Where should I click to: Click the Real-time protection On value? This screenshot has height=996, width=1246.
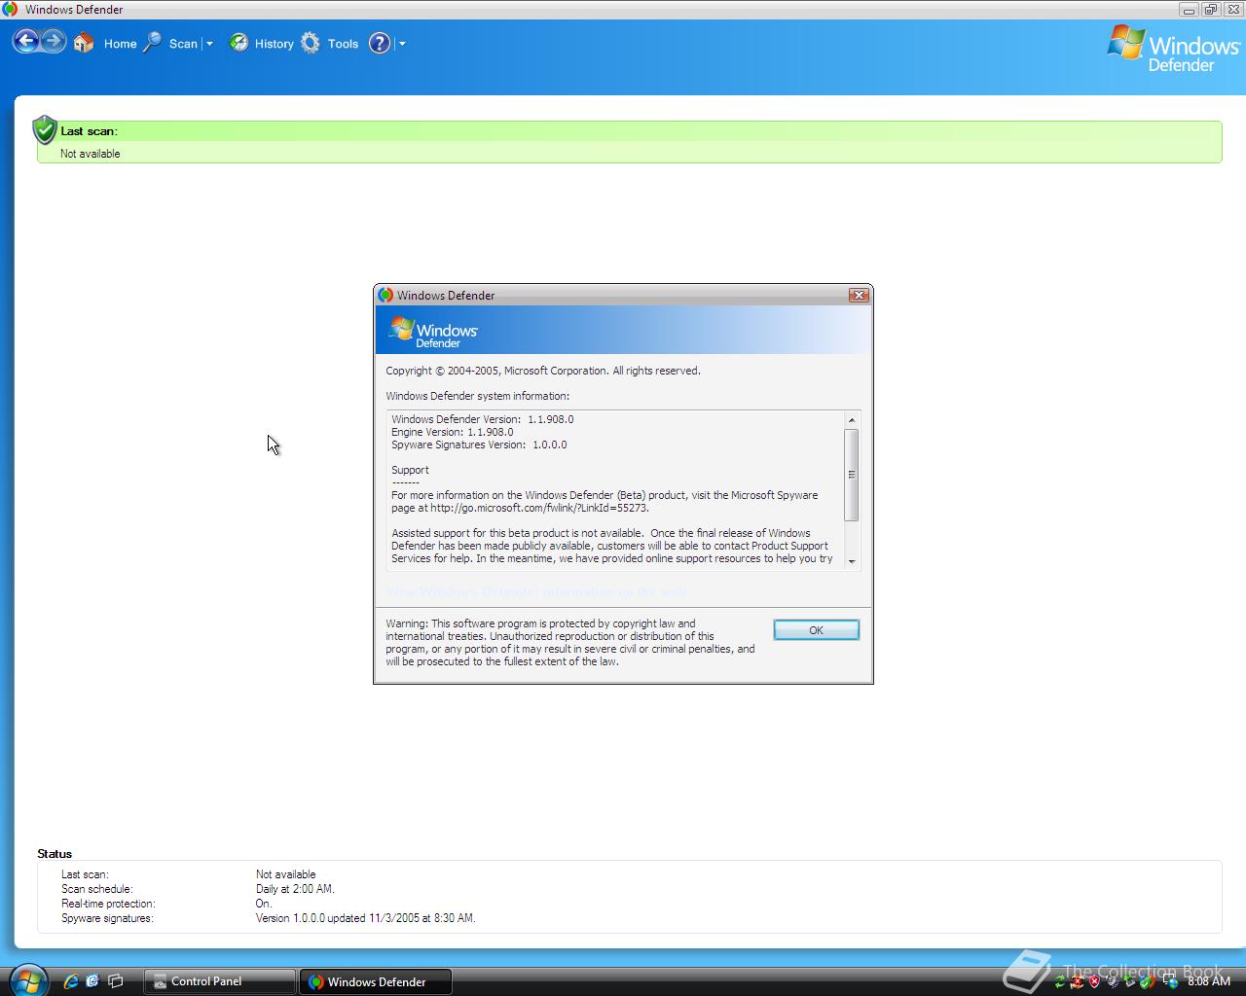tap(264, 904)
